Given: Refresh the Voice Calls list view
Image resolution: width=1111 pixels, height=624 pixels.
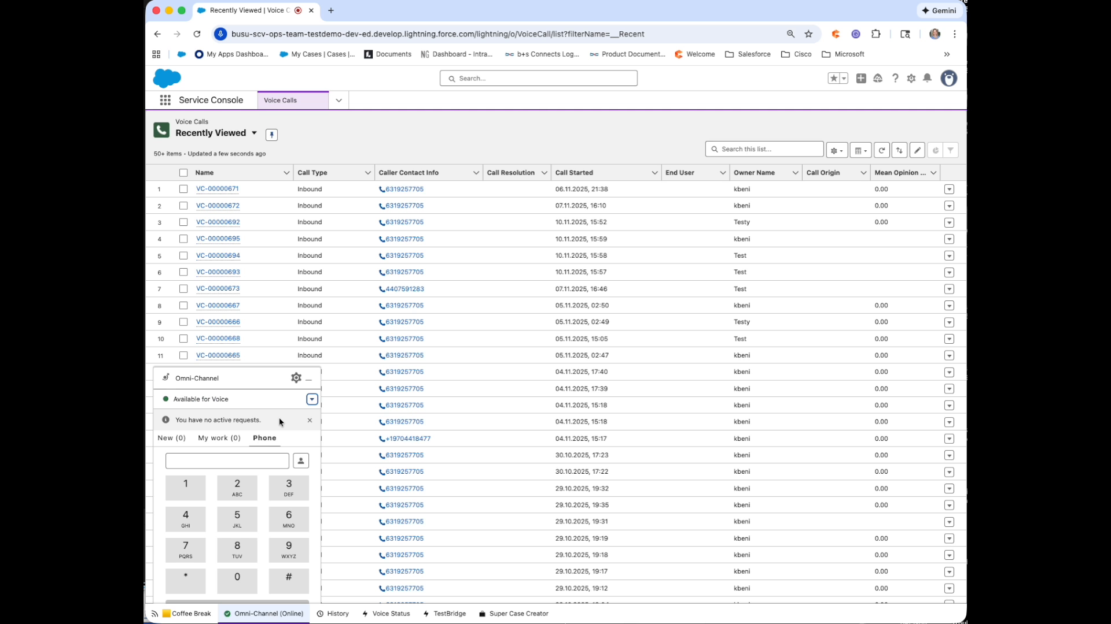Looking at the screenshot, I should 881,150.
